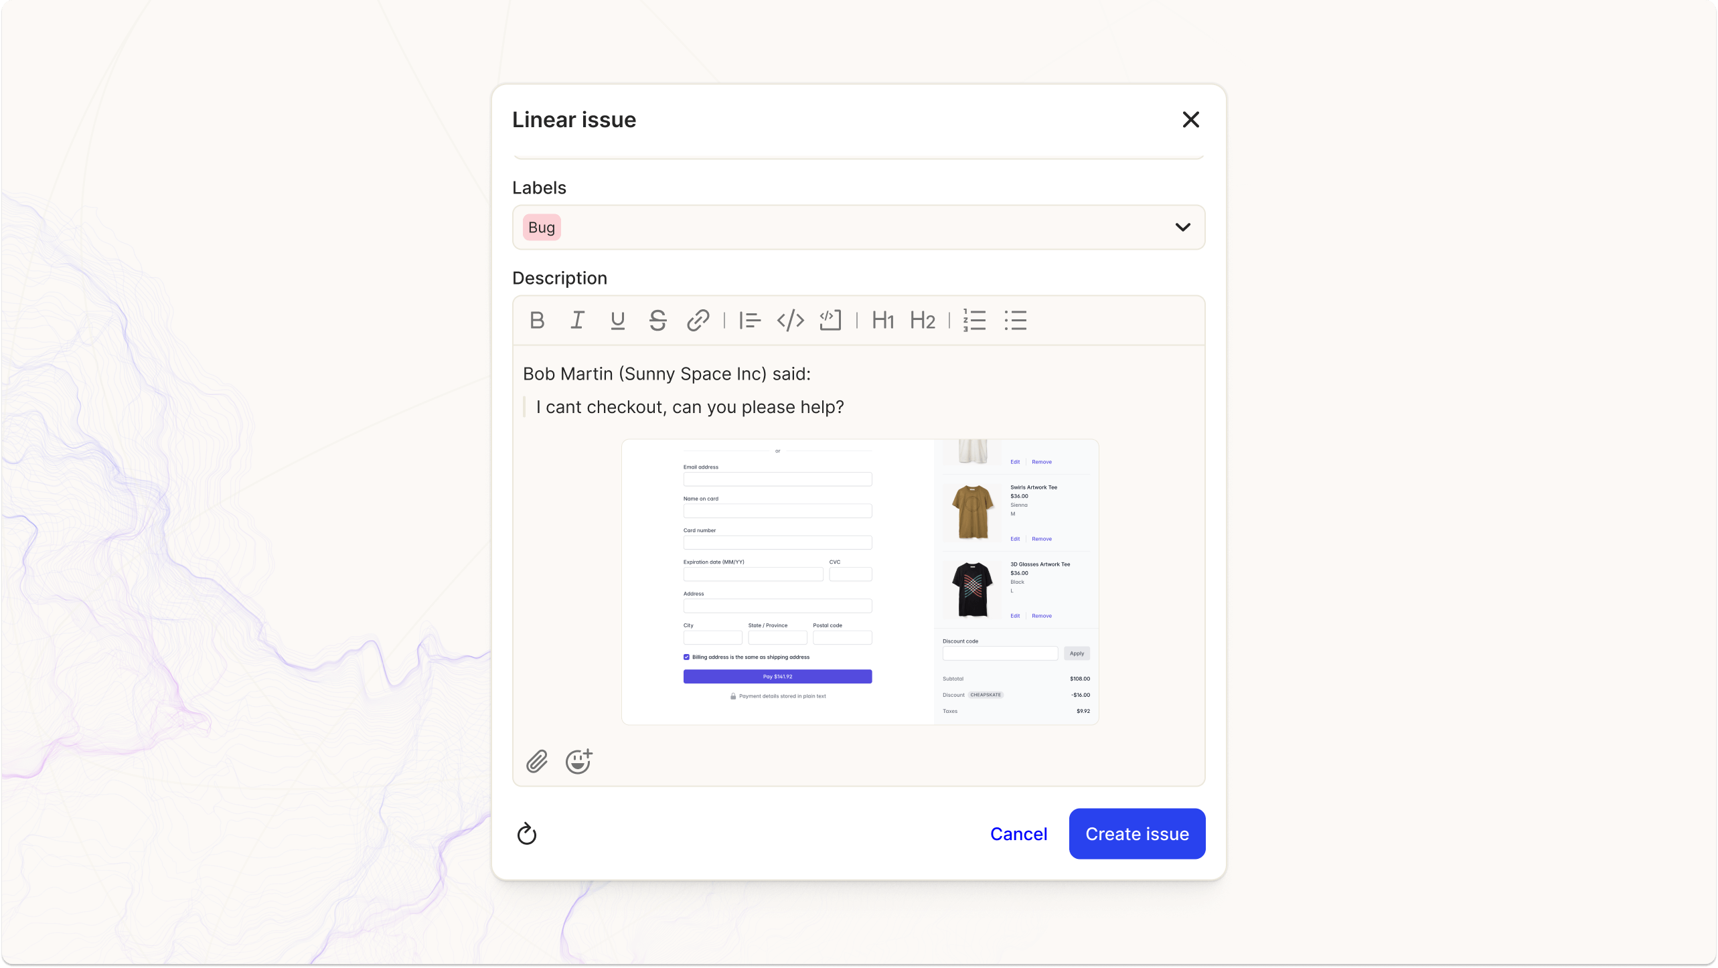This screenshot has height=968, width=1718.
Task: Open the attached checkout screenshot image
Action: (x=860, y=582)
